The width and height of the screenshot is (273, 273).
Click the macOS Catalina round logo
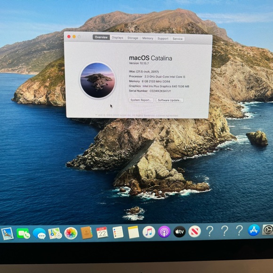(97, 80)
